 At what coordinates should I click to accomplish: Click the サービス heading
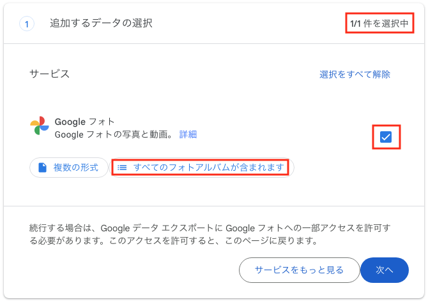[x=49, y=74]
